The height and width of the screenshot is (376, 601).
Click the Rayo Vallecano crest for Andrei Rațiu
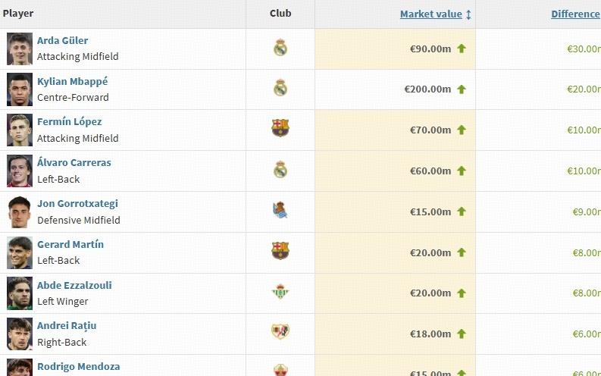pyautogui.click(x=280, y=332)
